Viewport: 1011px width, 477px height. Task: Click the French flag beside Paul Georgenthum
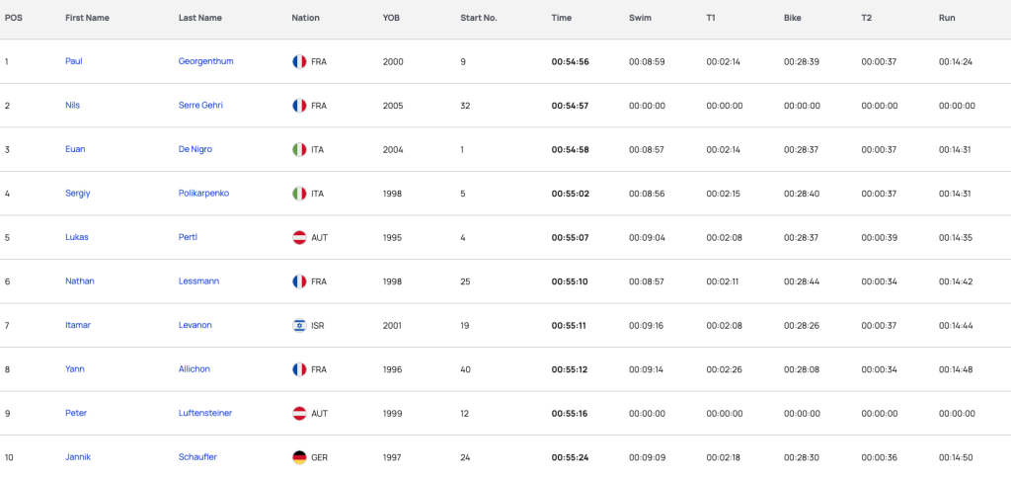click(x=299, y=62)
